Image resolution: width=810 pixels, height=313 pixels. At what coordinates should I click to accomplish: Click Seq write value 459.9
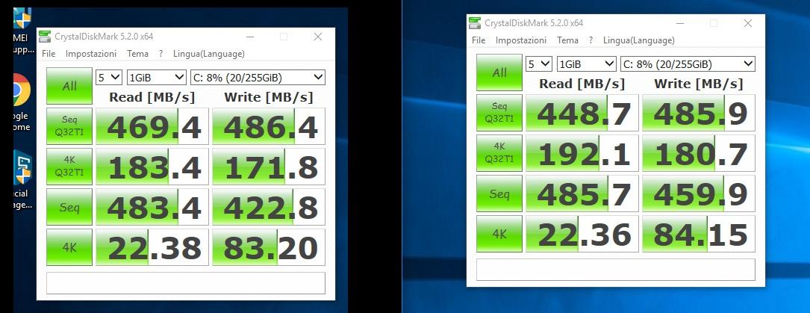click(x=699, y=193)
